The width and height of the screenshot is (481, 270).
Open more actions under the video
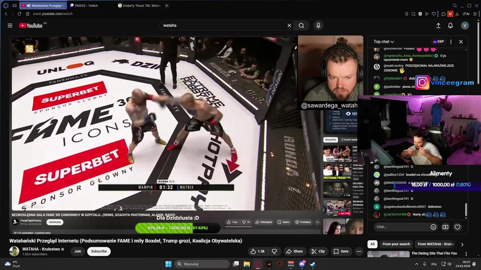359,251
